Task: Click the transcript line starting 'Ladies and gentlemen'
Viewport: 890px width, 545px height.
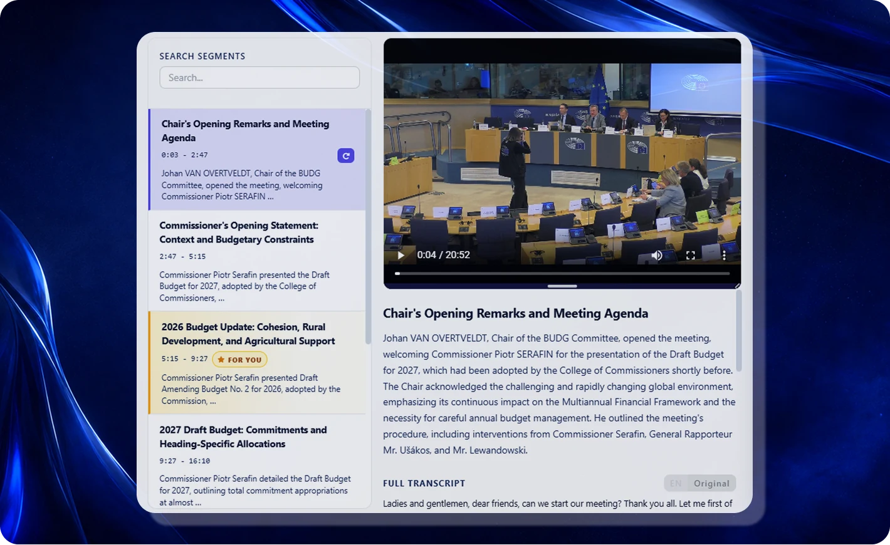Action: coord(557,504)
